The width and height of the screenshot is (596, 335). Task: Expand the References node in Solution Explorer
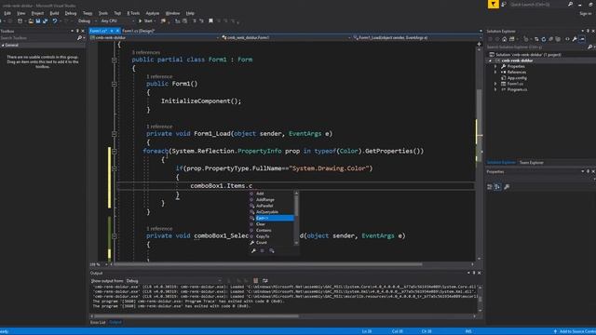pos(495,73)
